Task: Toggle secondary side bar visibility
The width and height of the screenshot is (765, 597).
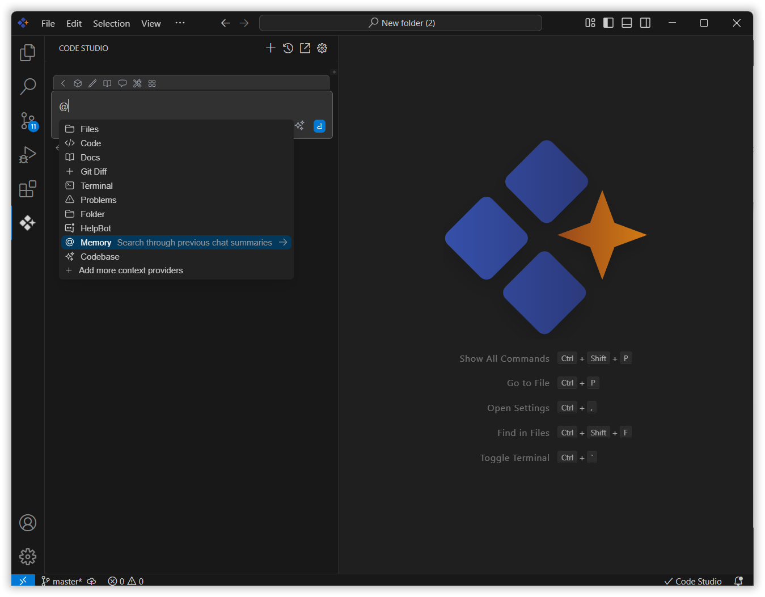Action: tap(645, 23)
